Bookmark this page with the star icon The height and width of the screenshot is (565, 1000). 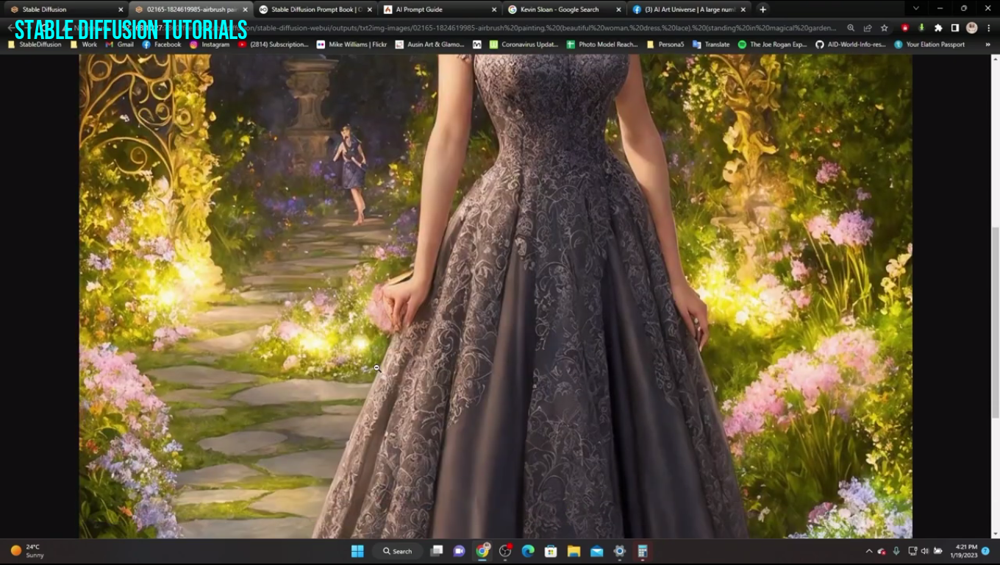(885, 28)
